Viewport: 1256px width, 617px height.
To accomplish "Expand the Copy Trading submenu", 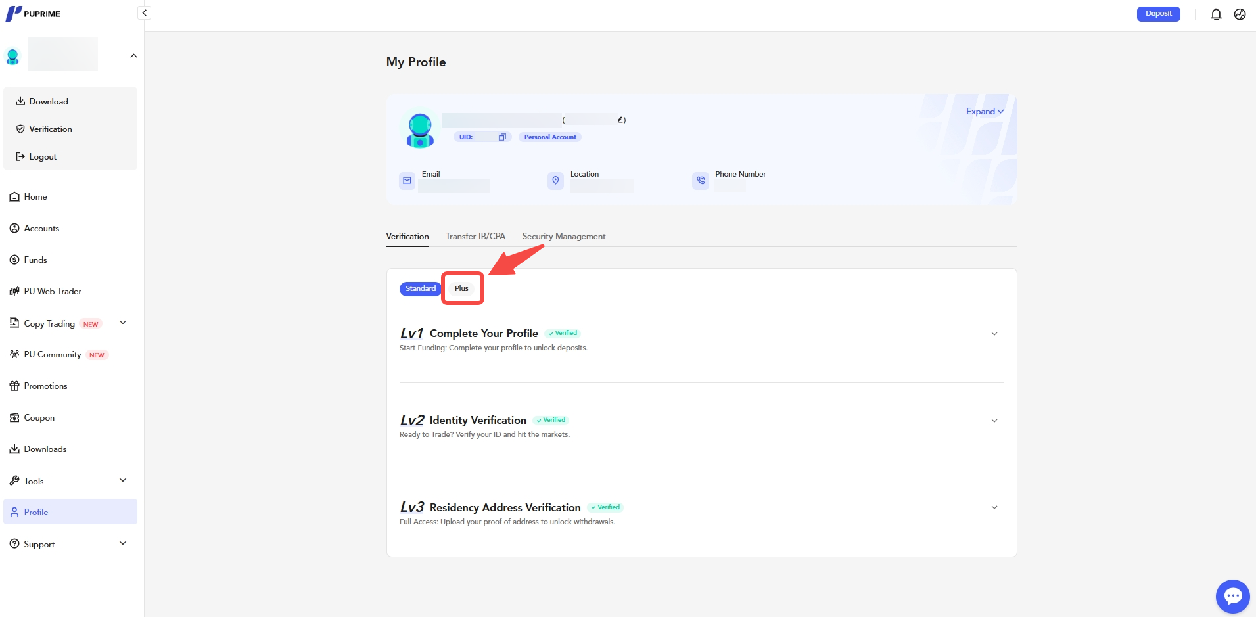I will click(x=123, y=323).
